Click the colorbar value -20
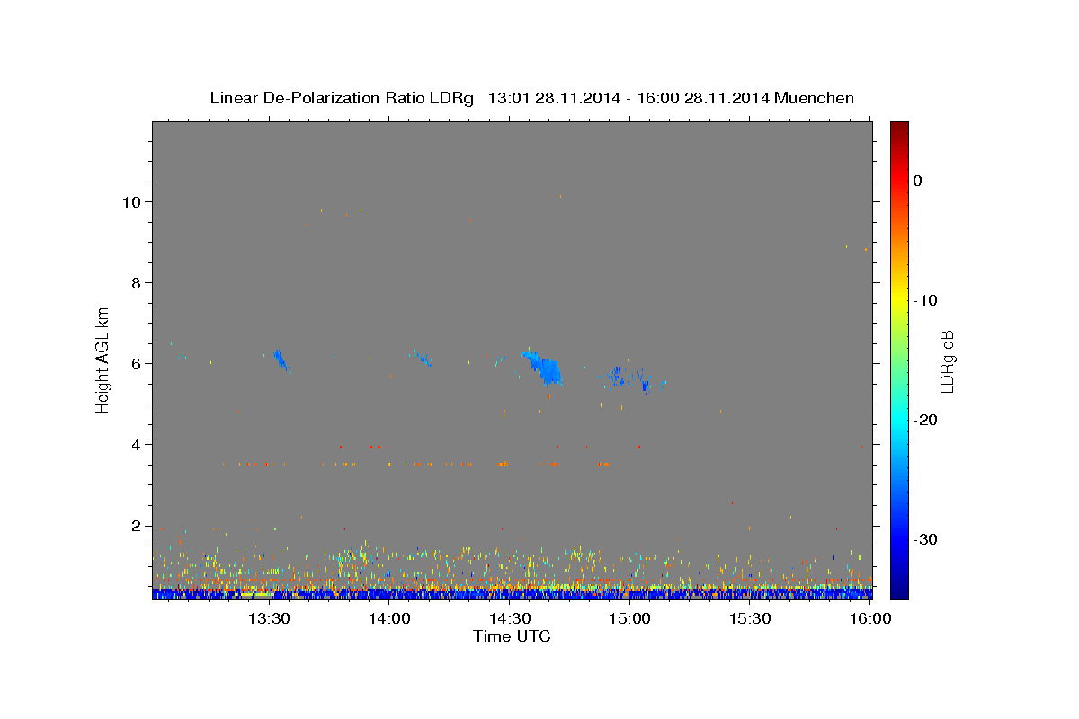Image resolution: width=1079 pixels, height=719 pixels. coord(924,420)
